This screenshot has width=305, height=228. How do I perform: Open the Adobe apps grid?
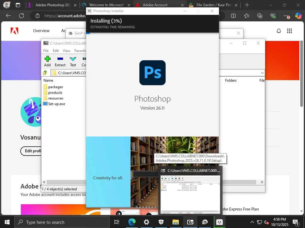(x=290, y=31)
